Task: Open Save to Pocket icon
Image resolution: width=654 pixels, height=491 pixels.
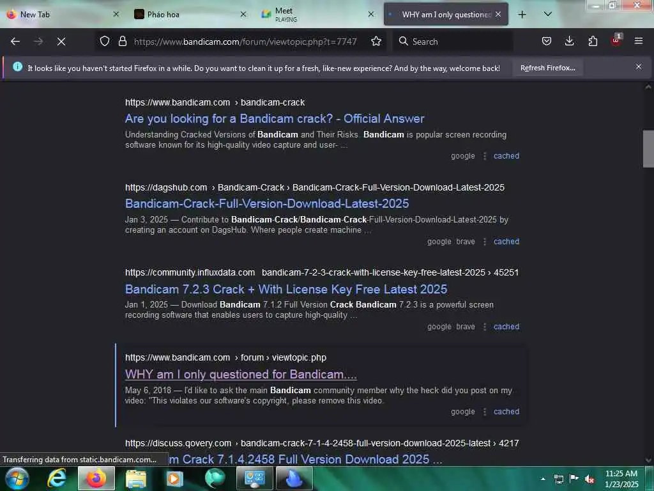Action: tap(547, 42)
